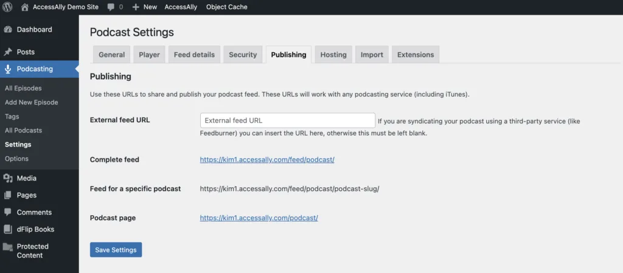Open Object Cache in admin bar
623x273 pixels.
(226, 7)
